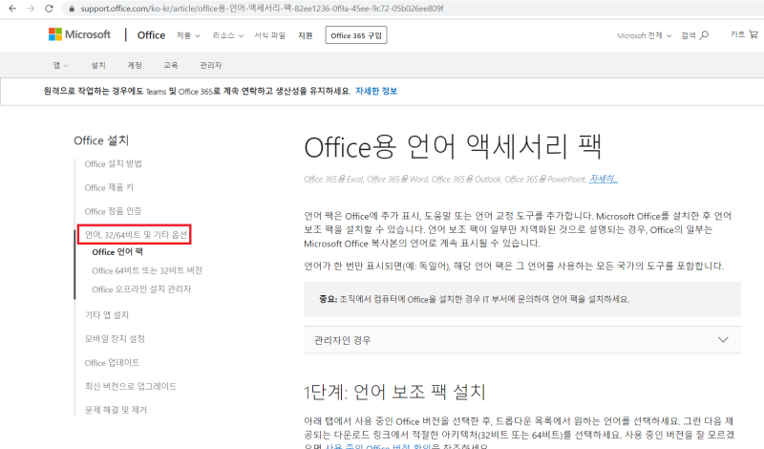
Task: Click the 검색 label
Action: [x=688, y=35]
